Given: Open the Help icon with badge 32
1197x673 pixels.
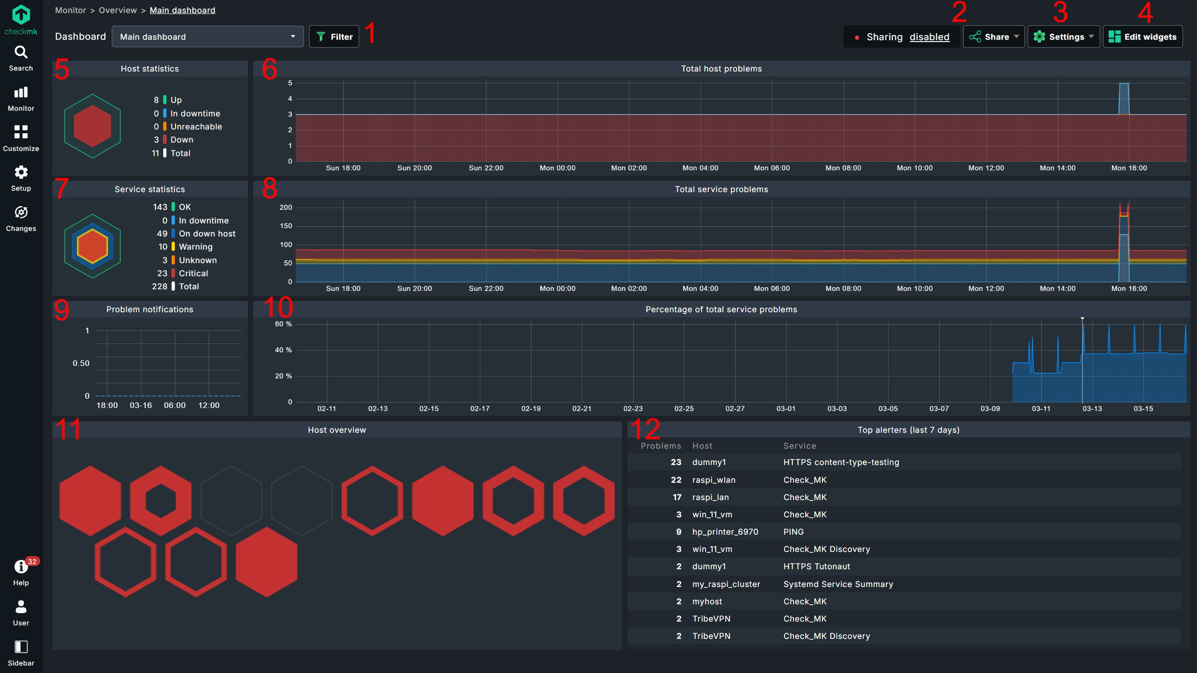Looking at the screenshot, I should pos(21,567).
